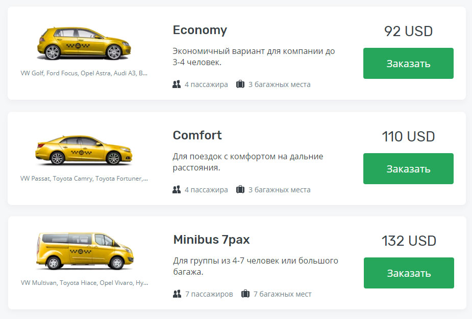Screen dimensions: 472x319
Task: Click the passengers icon in Economy card
Action: (x=177, y=84)
